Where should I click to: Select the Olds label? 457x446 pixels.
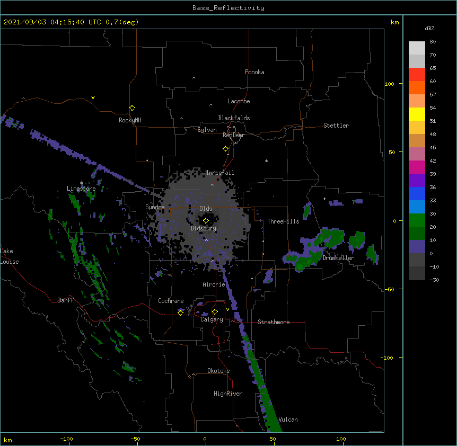point(206,209)
